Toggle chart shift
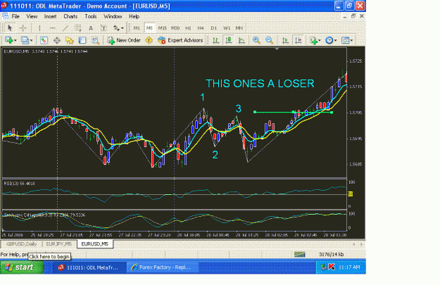The image size is (440, 285). (298, 40)
